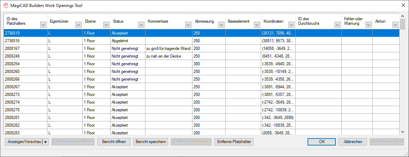409x157 pixels.
Task: Select row with placeholder ID 2736516
Action: tap(25, 41)
